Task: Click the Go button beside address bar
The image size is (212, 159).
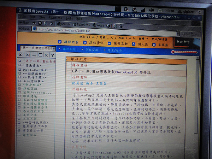Action: 186,34
